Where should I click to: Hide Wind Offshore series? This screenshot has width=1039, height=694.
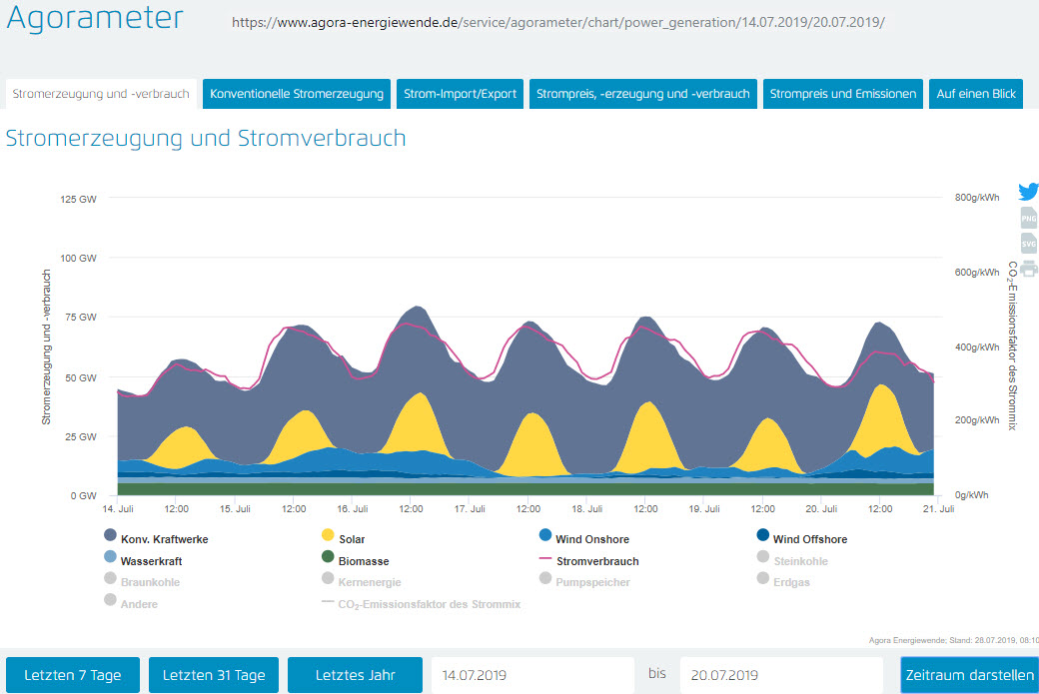point(809,539)
